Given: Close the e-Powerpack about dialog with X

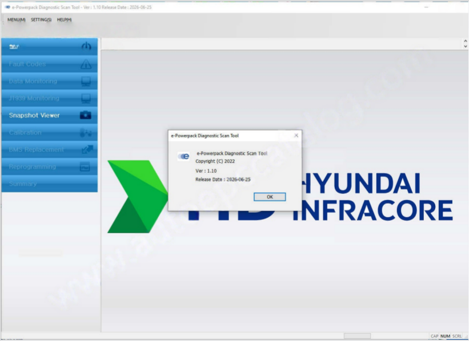Looking at the screenshot, I should 295,136.
